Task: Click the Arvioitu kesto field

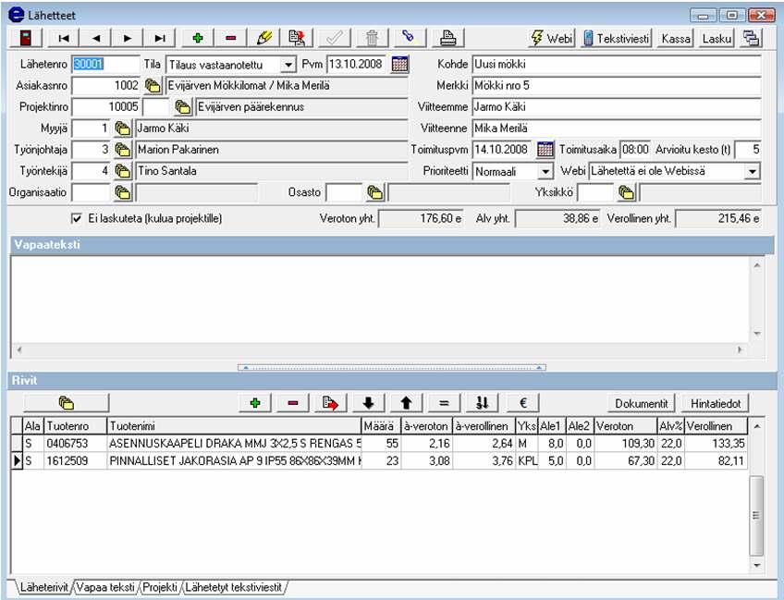Action: pyautogui.click(x=749, y=150)
